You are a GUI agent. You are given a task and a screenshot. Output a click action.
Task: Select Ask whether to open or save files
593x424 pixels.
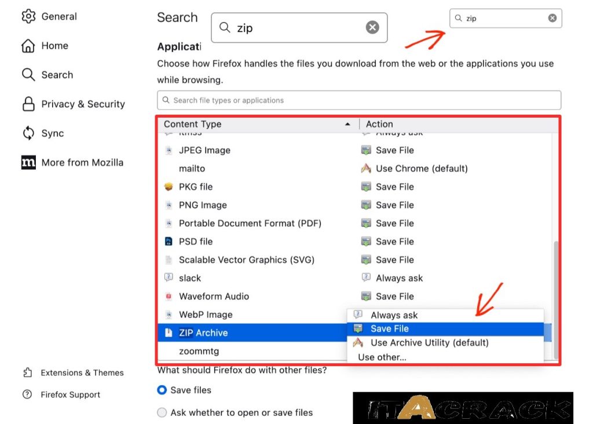pyautogui.click(x=162, y=412)
